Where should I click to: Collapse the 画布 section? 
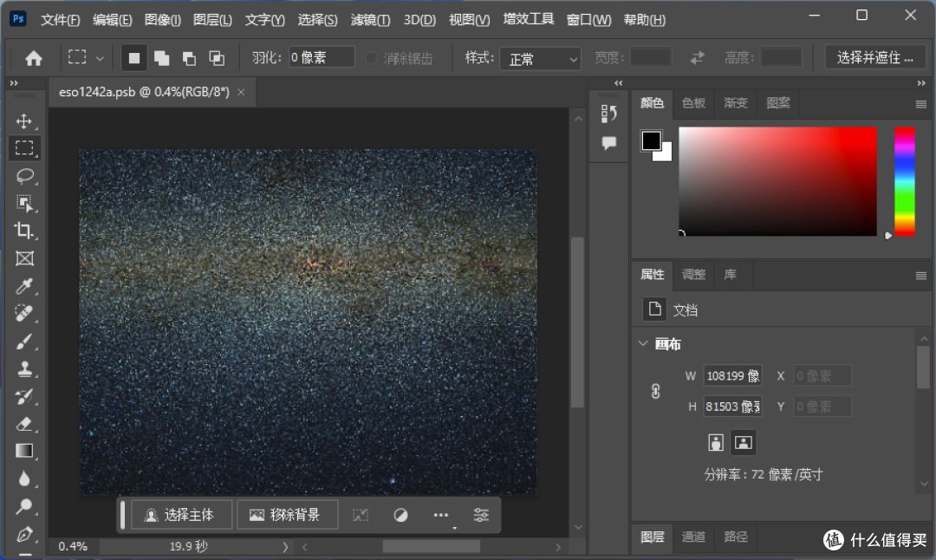(643, 344)
